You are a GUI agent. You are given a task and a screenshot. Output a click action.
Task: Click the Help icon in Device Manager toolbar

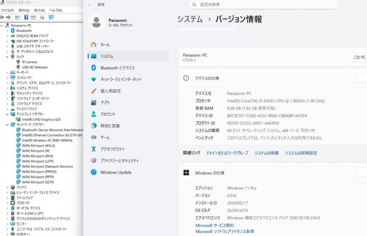(x=26, y=17)
